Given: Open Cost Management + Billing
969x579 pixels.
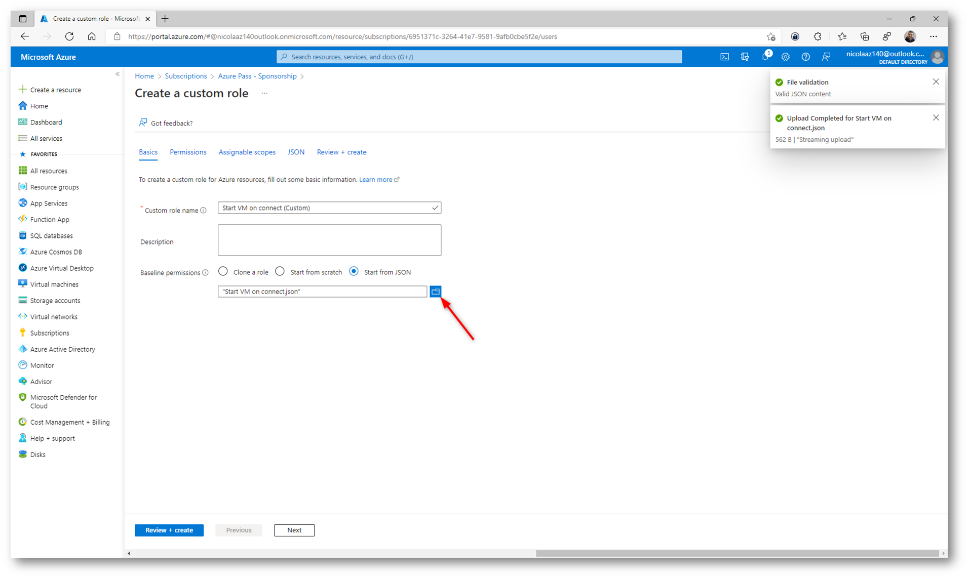Looking at the screenshot, I should (69, 422).
